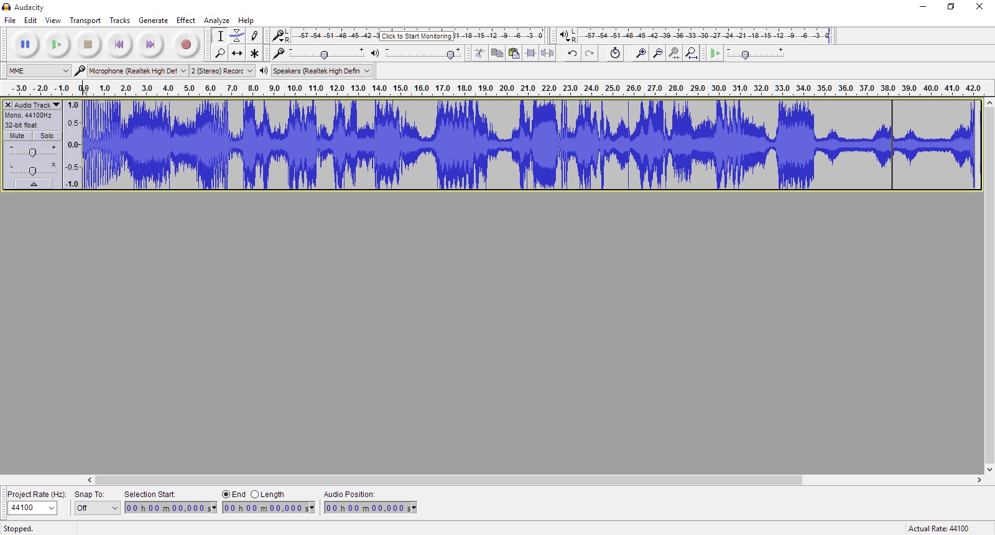Viewport: 995px width, 535px height.
Task: Solo the Audio Track
Action: click(47, 136)
